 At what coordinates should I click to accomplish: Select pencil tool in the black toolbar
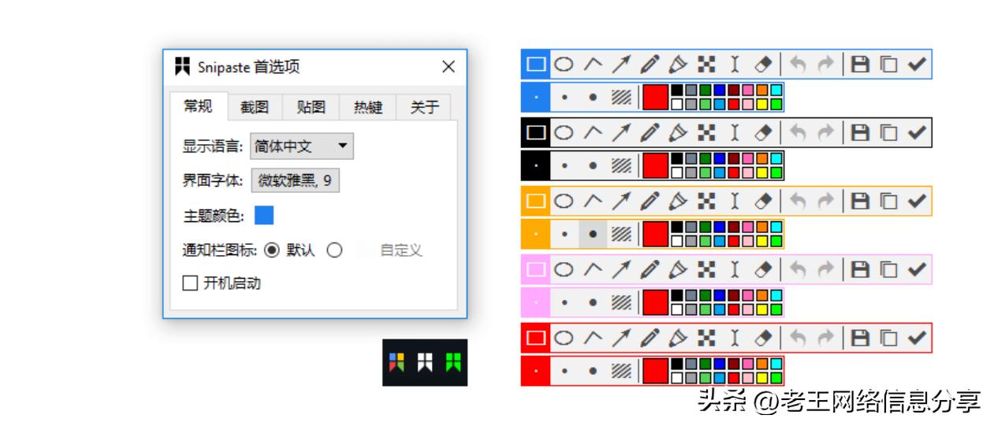(x=650, y=133)
